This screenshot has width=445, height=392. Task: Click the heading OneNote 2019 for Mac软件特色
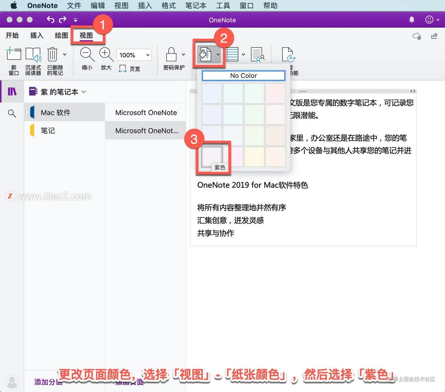click(x=253, y=185)
